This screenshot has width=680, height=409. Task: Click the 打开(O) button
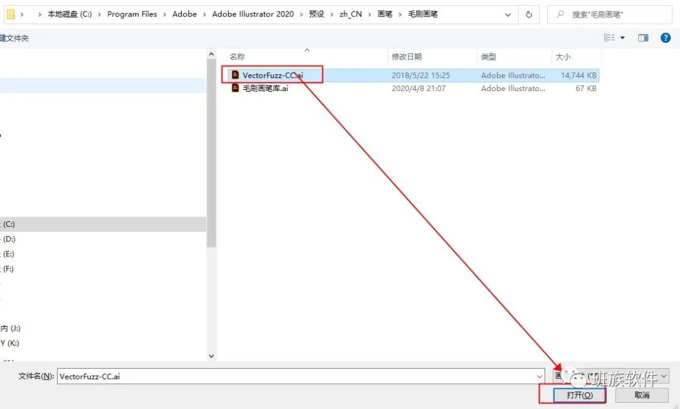click(579, 395)
